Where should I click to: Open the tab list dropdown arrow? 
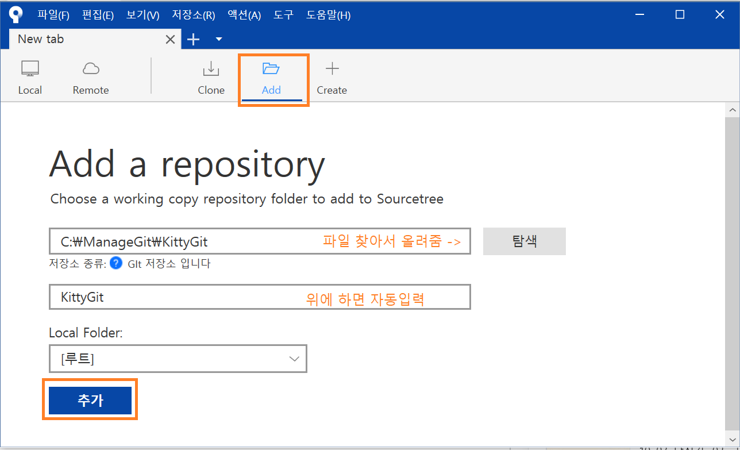pyautogui.click(x=219, y=39)
